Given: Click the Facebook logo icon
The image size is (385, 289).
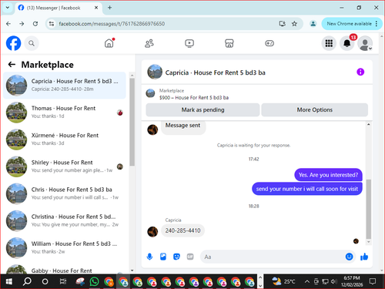Looking at the screenshot, I should point(13,43).
